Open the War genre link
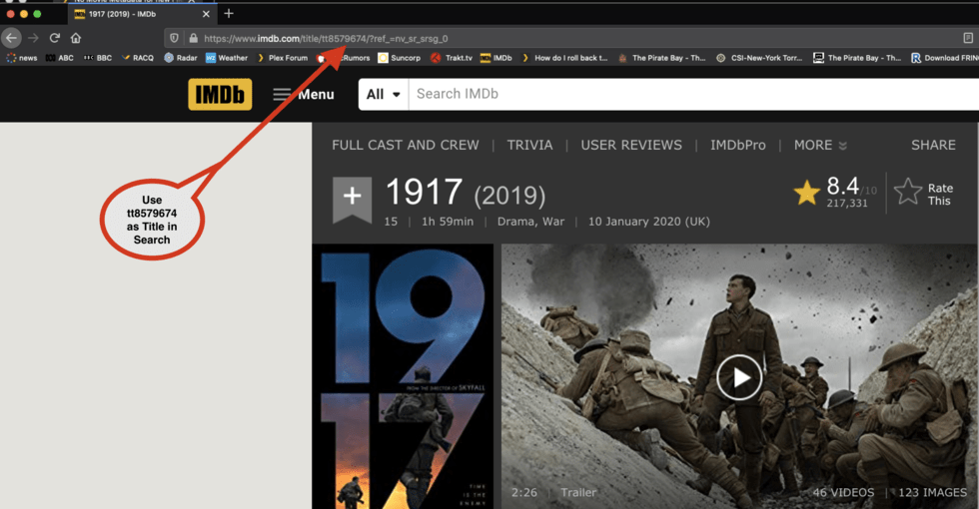Viewport: 979px width, 509px height. pos(553,222)
